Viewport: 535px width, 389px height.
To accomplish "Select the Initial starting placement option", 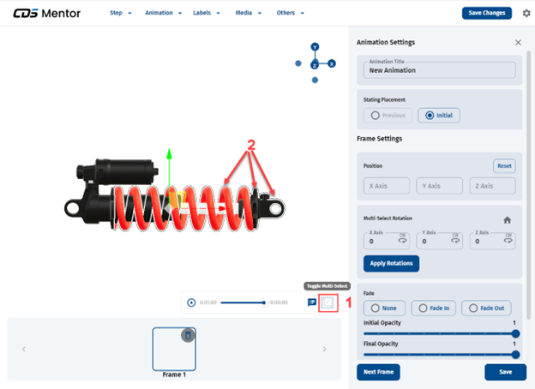I will (x=438, y=115).
